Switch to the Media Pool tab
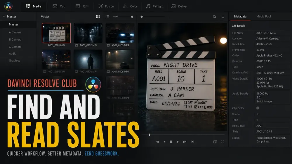This screenshot has width=292, height=164. (263, 16)
